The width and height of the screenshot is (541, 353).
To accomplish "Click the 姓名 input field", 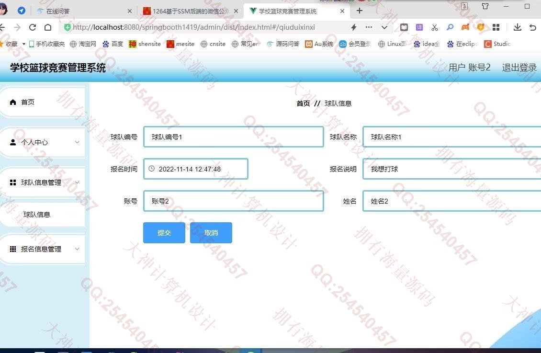I will [452, 201].
